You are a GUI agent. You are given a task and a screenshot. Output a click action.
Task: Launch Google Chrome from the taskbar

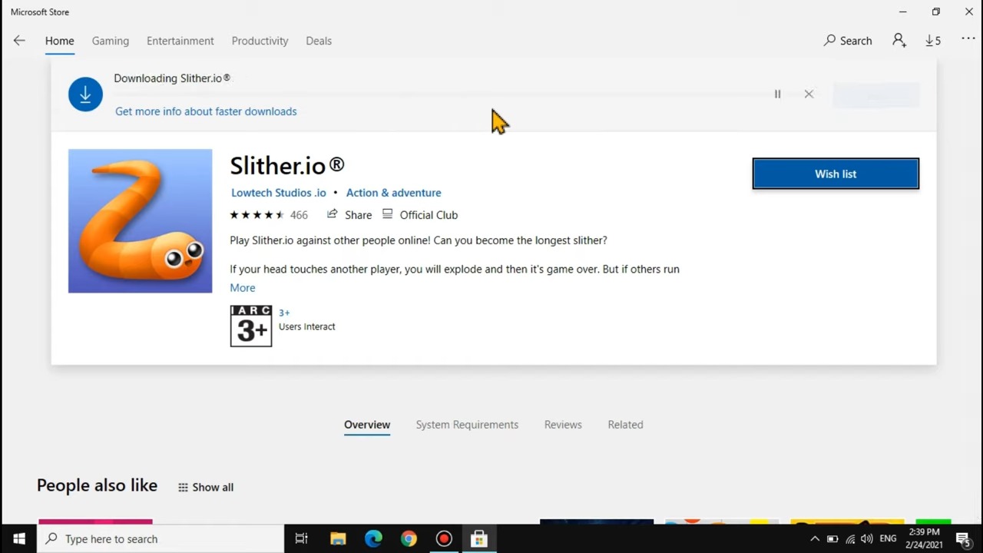409,539
